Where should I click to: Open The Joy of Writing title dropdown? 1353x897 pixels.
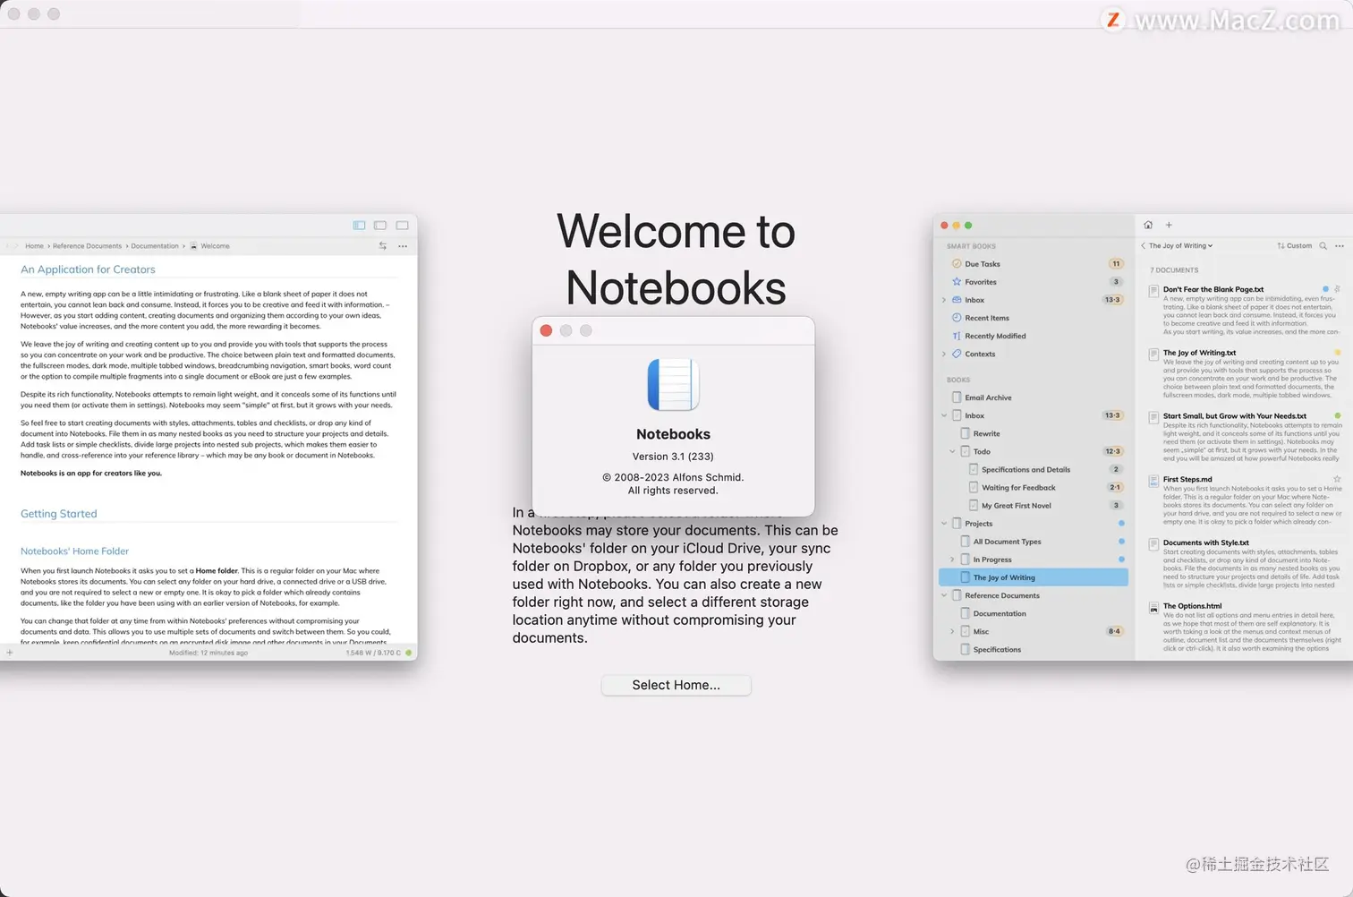1181,245
